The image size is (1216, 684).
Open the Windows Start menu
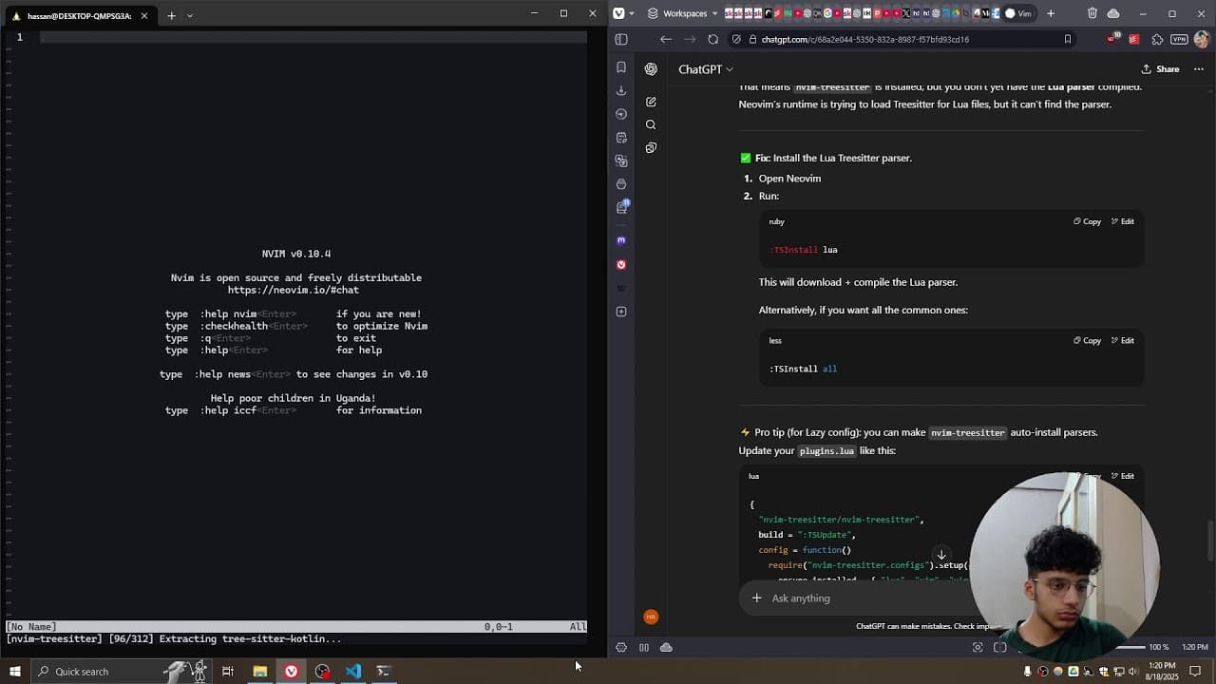tap(14, 671)
